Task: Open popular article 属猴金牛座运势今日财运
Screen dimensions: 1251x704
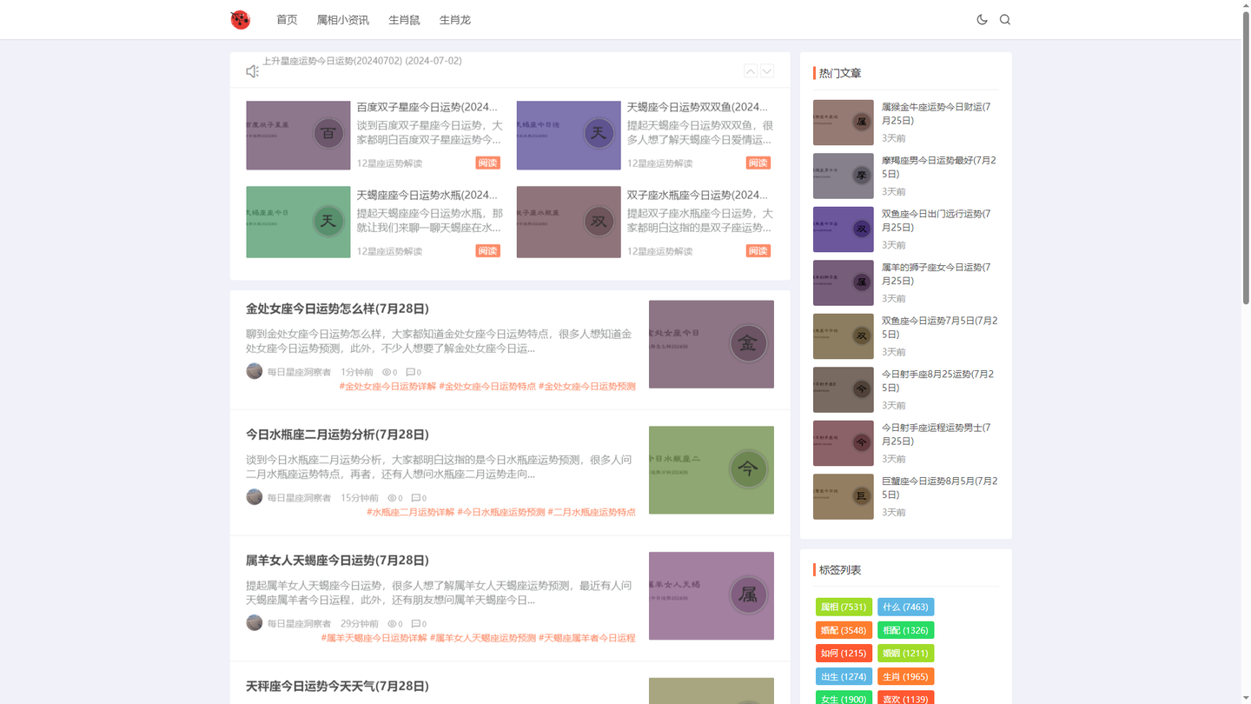Action: 936,114
